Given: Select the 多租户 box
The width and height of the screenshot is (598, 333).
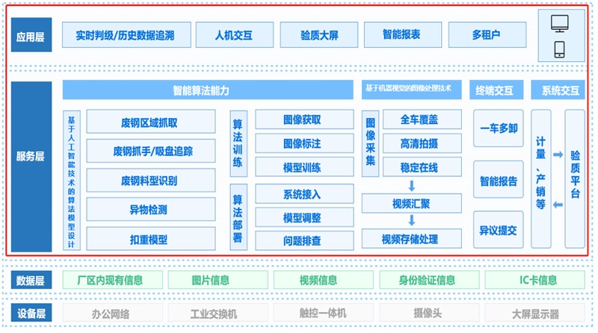Looking at the screenshot, I should click(486, 34).
